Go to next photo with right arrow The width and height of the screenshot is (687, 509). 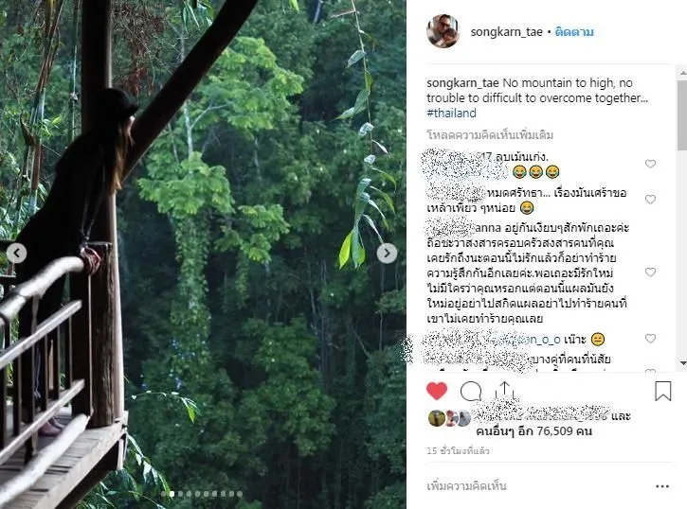point(387,254)
